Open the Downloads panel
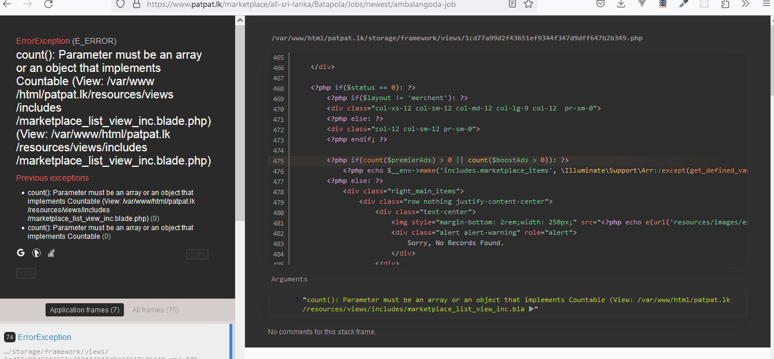The image size is (774, 359). tap(621, 4)
